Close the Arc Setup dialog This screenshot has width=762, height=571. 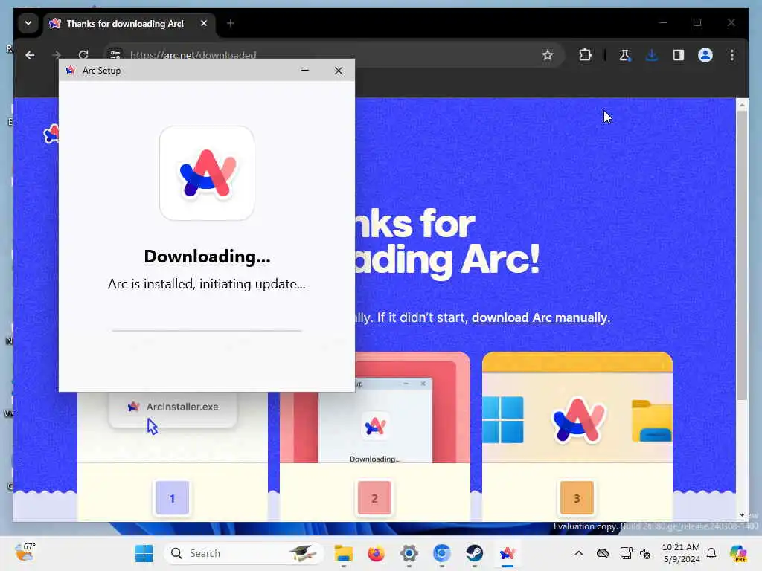coord(339,71)
